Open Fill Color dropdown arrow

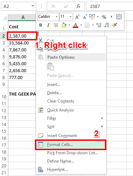point(70,25)
